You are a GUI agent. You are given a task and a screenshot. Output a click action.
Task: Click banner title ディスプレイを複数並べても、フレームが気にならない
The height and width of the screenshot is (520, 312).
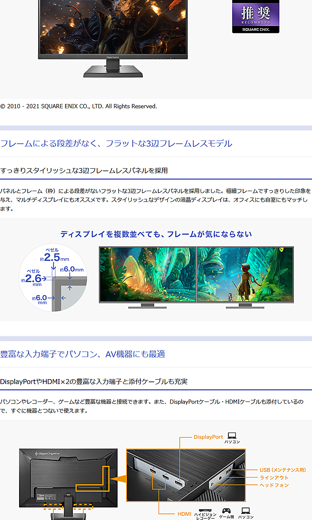(156, 234)
